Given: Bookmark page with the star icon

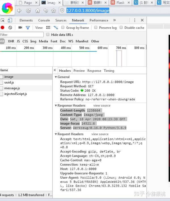Looking at the screenshot, I should (54, 11).
